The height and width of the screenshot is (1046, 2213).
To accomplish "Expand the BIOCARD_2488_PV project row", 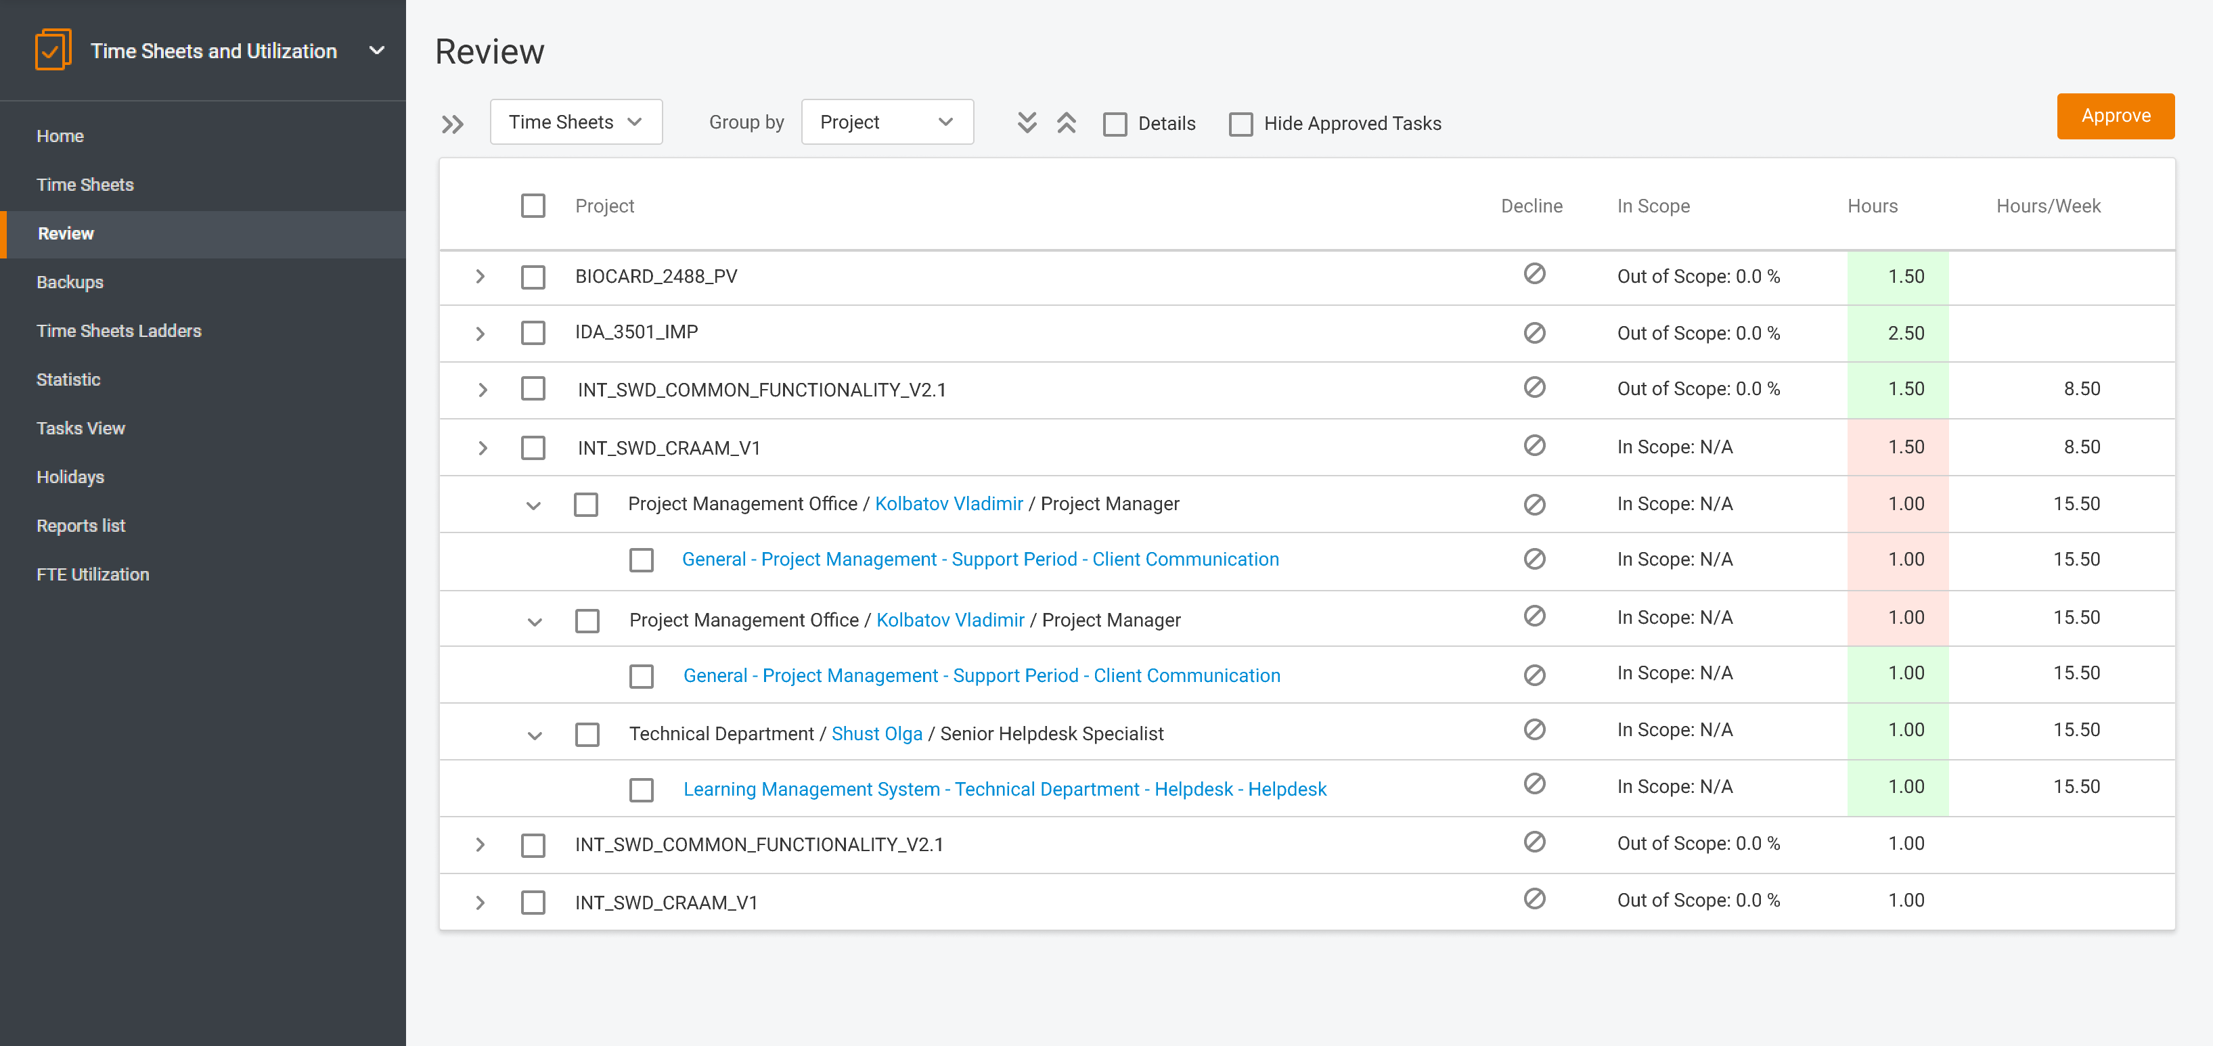I will (x=480, y=277).
